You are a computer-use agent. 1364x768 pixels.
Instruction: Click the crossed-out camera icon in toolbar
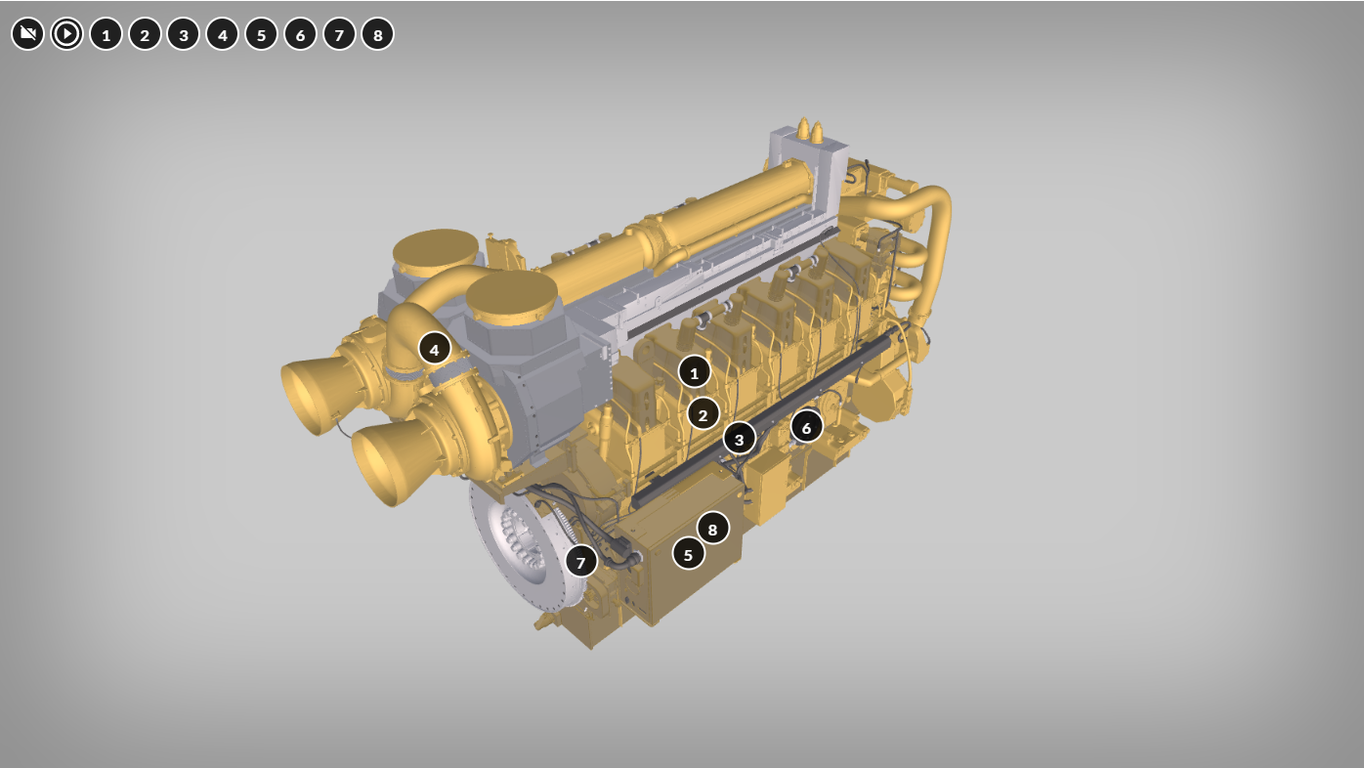pos(27,34)
